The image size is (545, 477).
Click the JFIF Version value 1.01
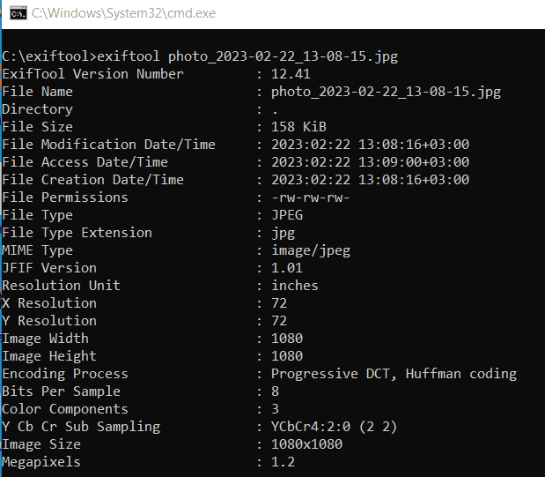tap(287, 268)
